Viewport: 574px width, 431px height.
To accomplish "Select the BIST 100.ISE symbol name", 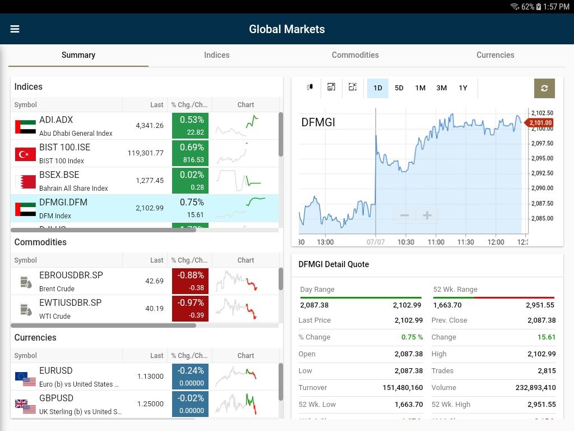I will click(x=65, y=148).
